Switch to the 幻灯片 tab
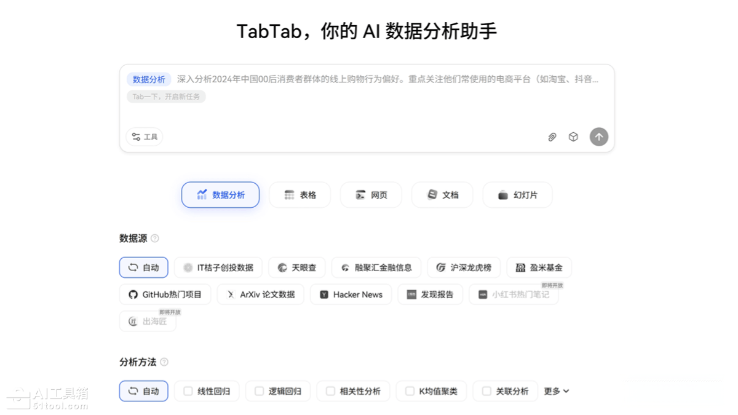Viewport: 738px width, 415px height. [517, 195]
